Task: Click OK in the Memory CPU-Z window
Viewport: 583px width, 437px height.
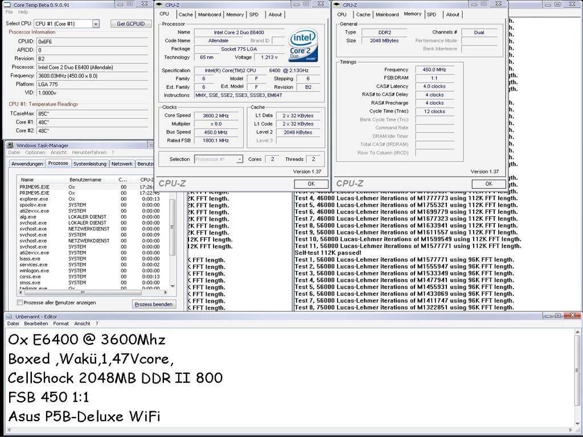Action: pos(489,184)
